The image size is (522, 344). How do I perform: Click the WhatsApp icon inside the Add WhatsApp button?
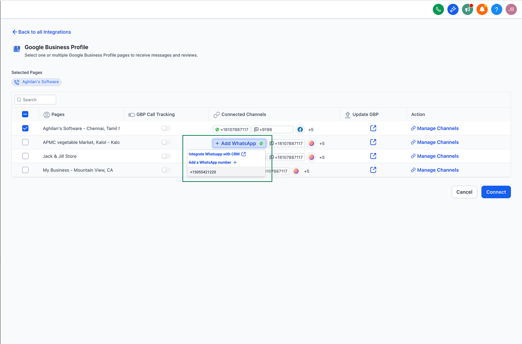261,143
